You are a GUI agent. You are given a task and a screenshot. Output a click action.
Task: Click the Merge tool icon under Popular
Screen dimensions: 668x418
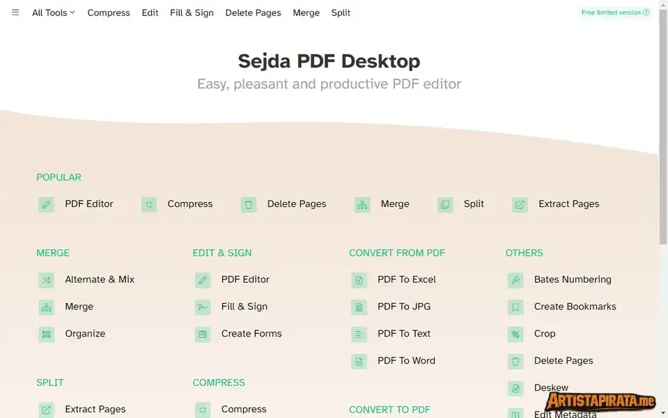click(x=362, y=204)
